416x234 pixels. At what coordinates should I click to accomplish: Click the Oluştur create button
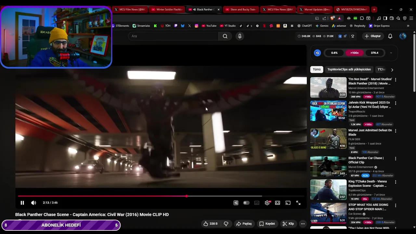coord(372,36)
